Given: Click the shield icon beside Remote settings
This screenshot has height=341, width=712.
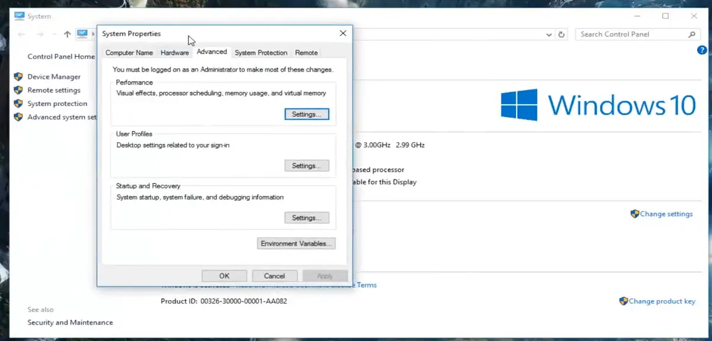Looking at the screenshot, I should 18,91.
